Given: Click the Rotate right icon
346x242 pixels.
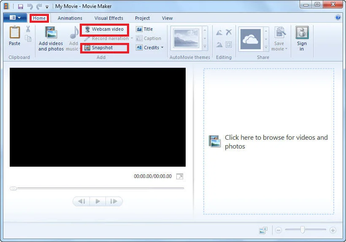Looking at the screenshot, I should coord(219,45).
